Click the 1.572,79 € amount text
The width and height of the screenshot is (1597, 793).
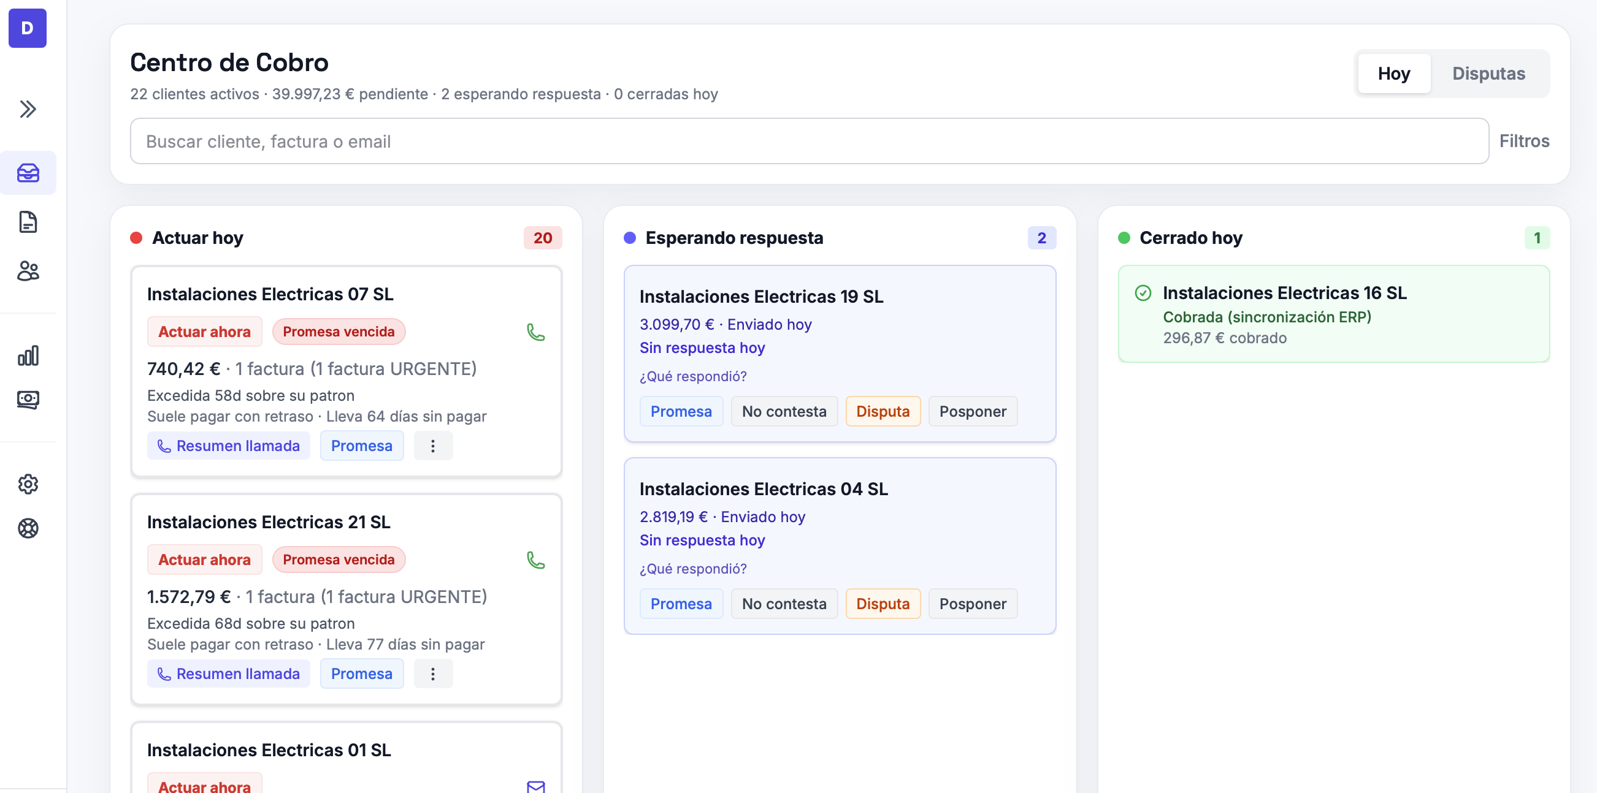(x=188, y=597)
